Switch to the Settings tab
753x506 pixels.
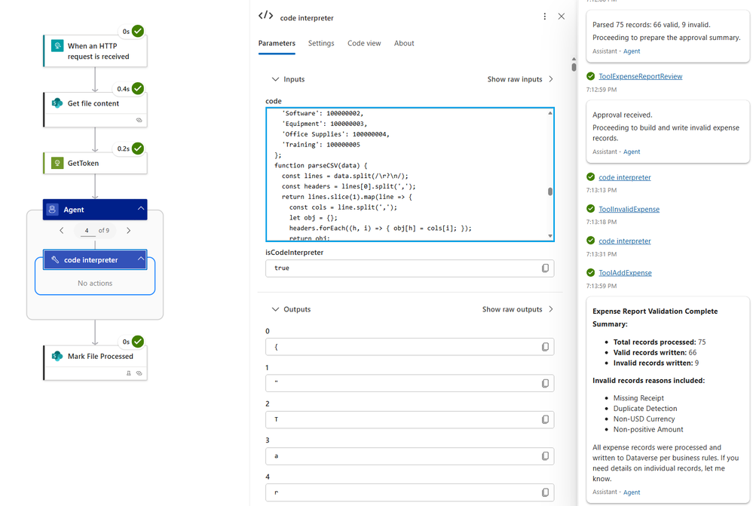pos(321,43)
